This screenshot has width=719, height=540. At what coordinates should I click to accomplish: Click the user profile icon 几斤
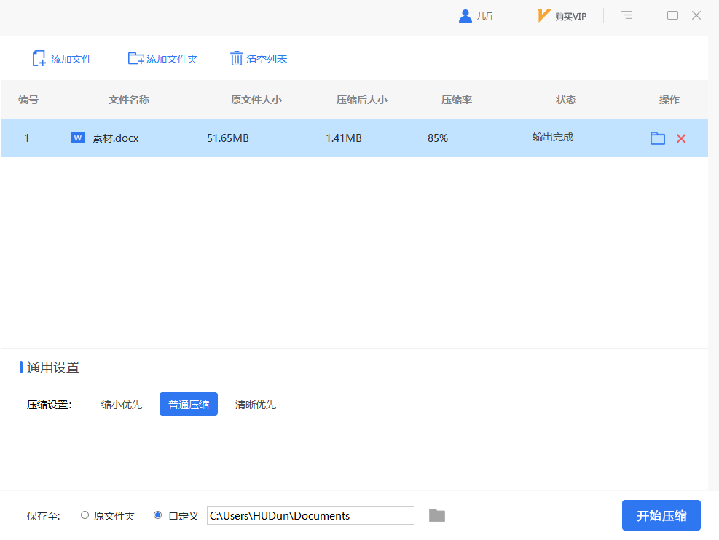click(465, 16)
